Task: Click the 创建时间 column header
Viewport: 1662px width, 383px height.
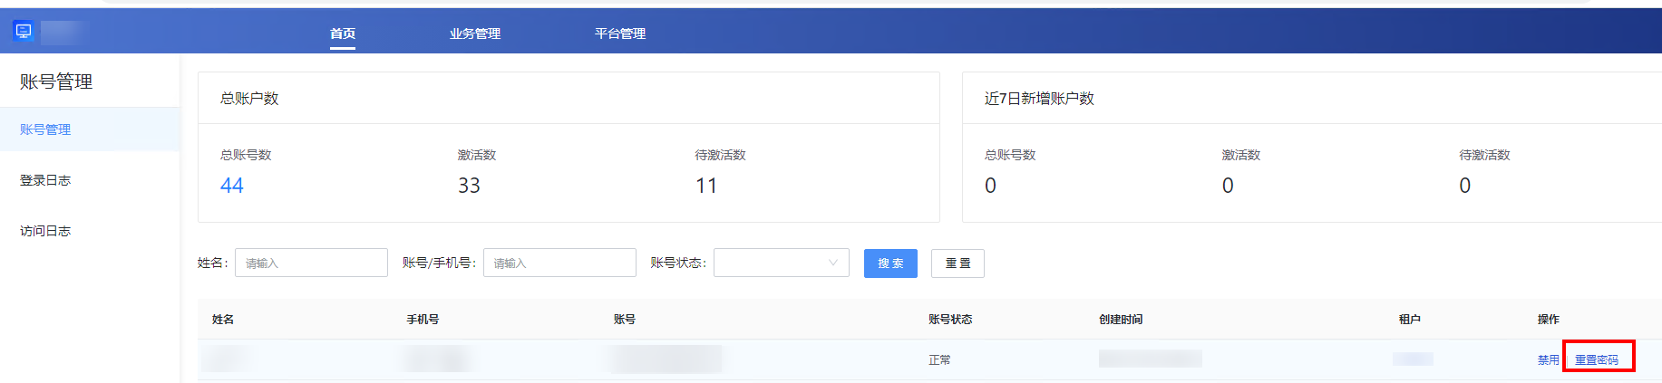Action: coord(1121,320)
